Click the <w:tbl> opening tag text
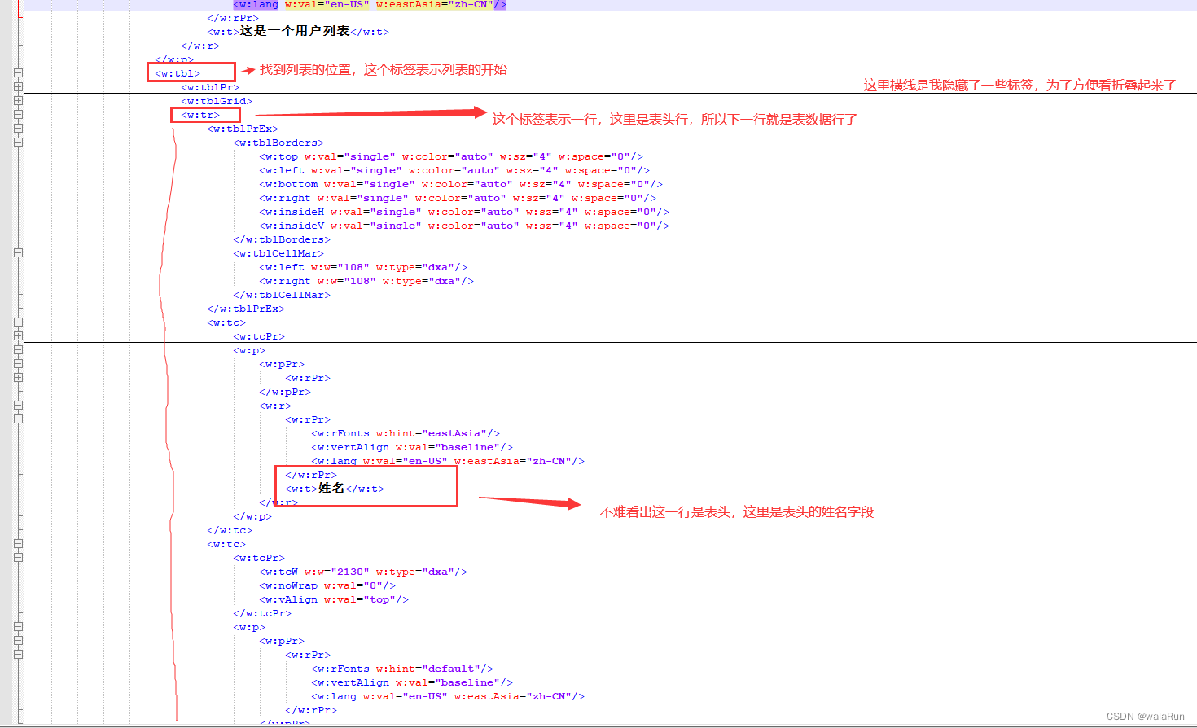This screenshot has width=1197, height=728. (x=178, y=73)
